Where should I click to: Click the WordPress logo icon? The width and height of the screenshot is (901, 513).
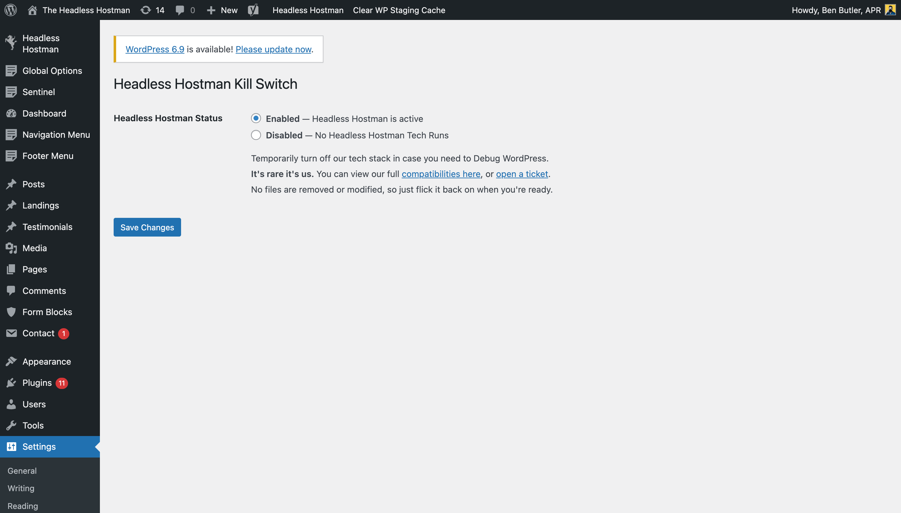coord(11,10)
